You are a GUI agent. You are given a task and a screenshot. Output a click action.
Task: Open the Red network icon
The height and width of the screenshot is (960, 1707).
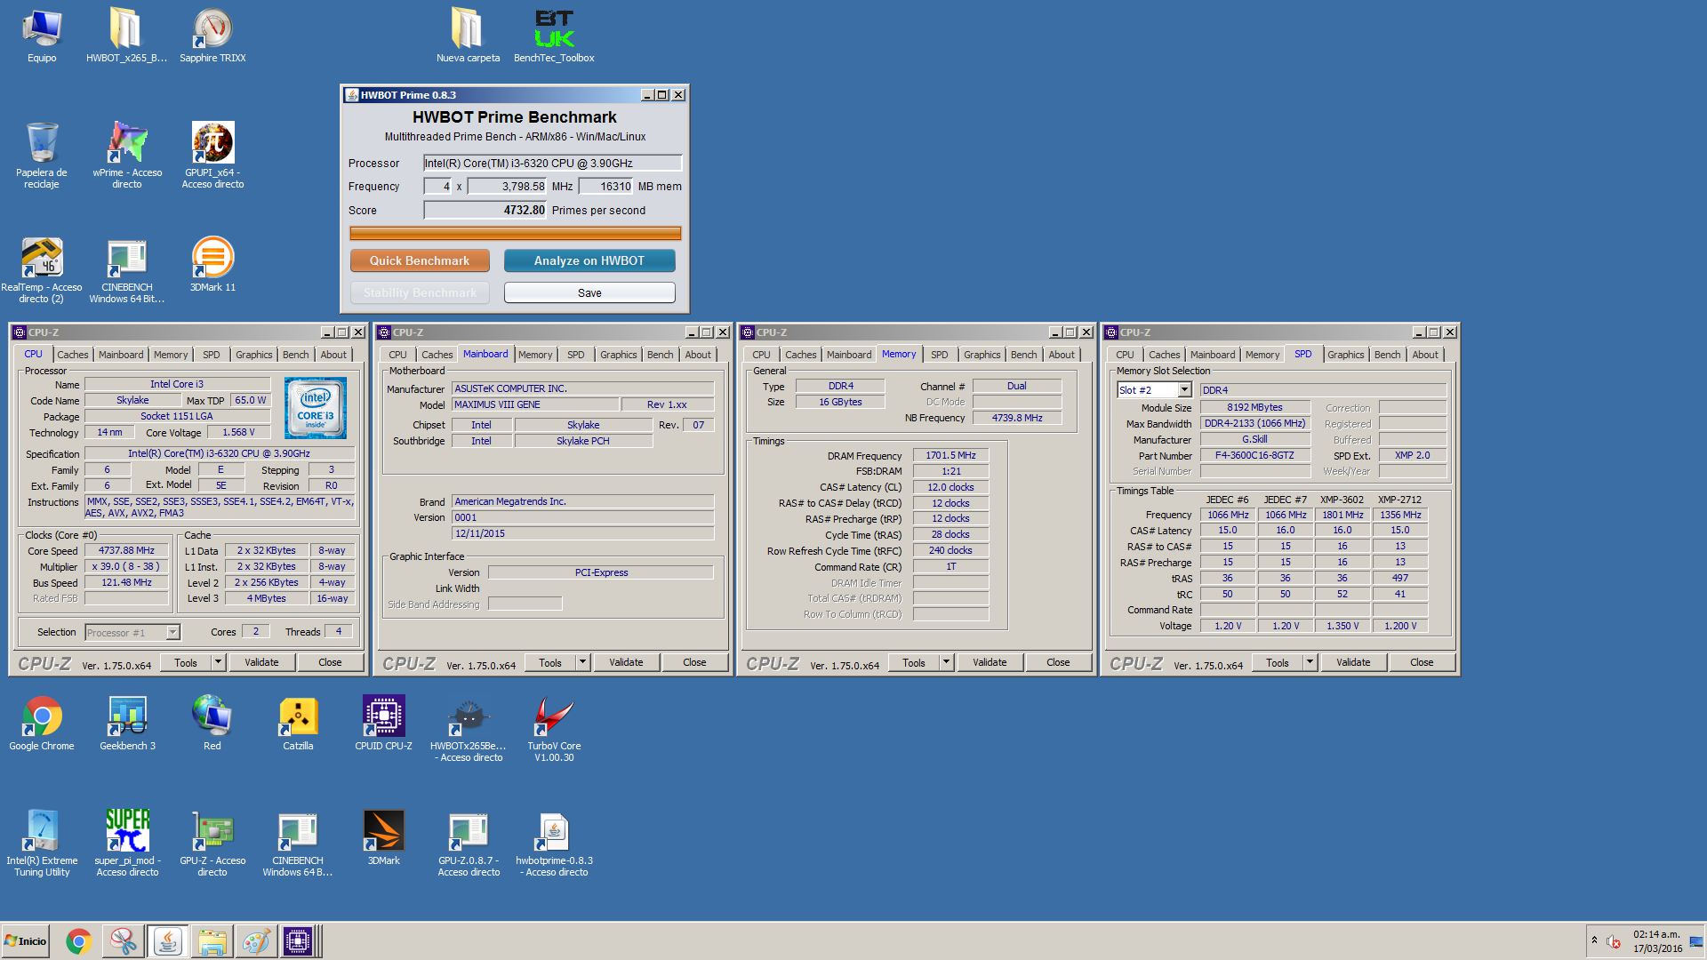(x=212, y=723)
